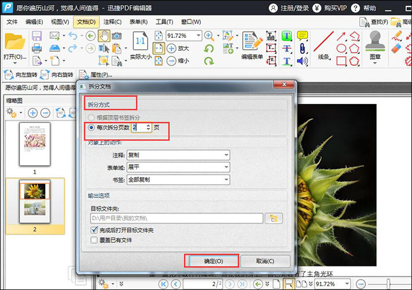
Task: Select the Hand pan tool
Action: 104,36
